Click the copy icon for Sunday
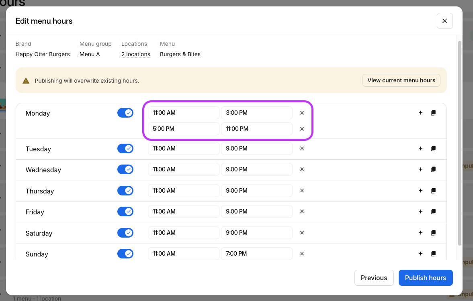Image resolution: width=473 pixels, height=301 pixels. click(x=433, y=254)
